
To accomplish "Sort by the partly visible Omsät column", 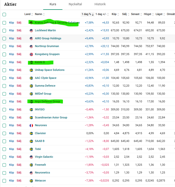I will (171, 14).
